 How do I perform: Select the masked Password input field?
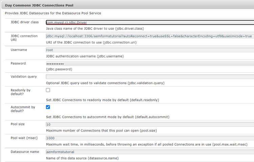click(x=149, y=63)
